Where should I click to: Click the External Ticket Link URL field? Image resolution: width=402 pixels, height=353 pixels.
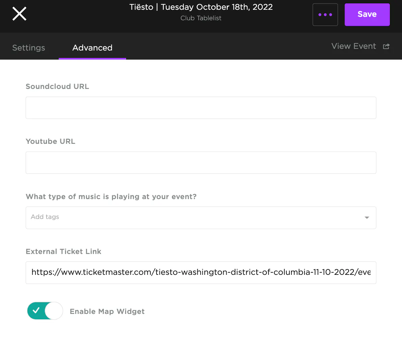pos(201,272)
